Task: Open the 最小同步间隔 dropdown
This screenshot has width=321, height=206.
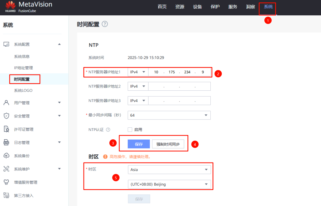Action: pyautogui.click(x=169, y=115)
